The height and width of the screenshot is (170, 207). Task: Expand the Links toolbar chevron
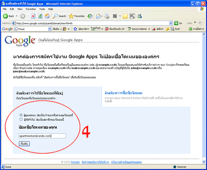click(x=195, y=22)
